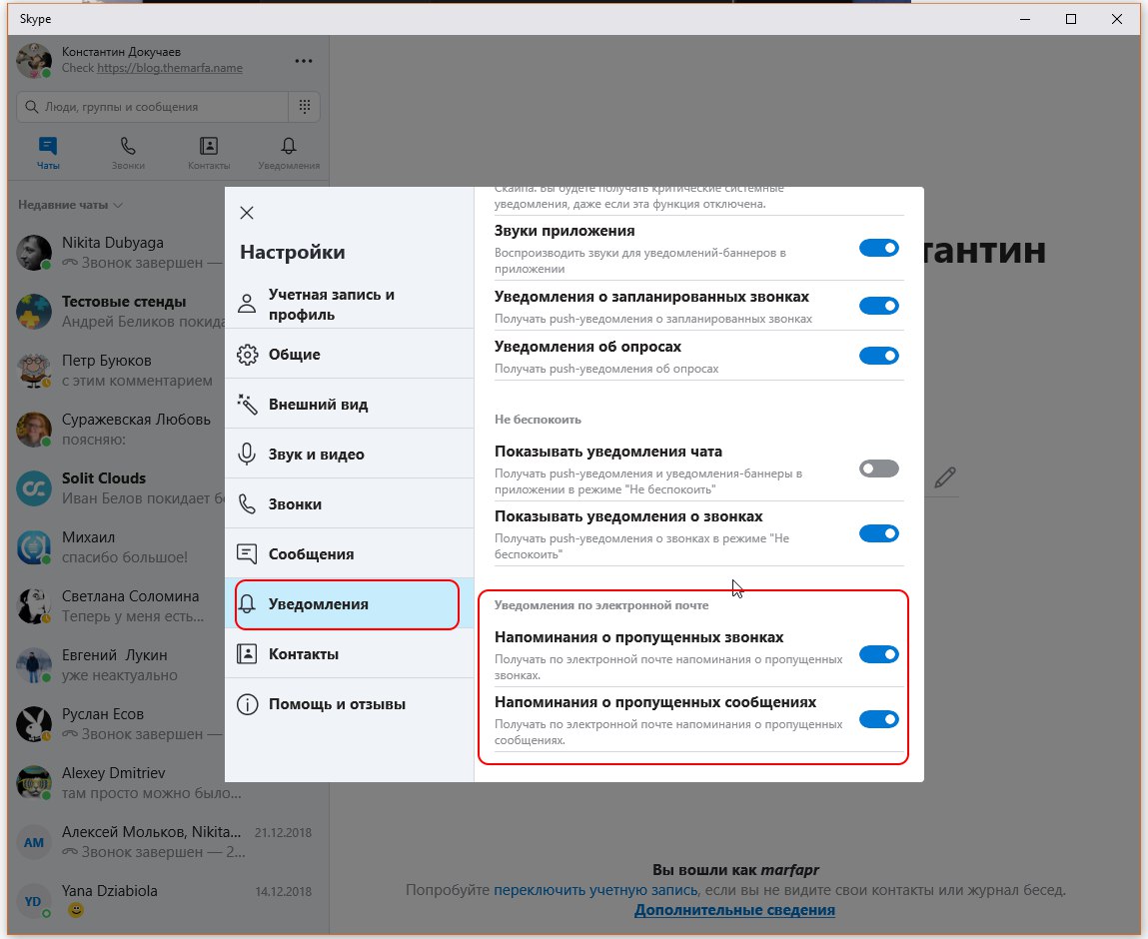Image resolution: width=1148 pixels, height=939 pixels.
Task: Switch to the Чаты tab
Action: coord(48,153)
